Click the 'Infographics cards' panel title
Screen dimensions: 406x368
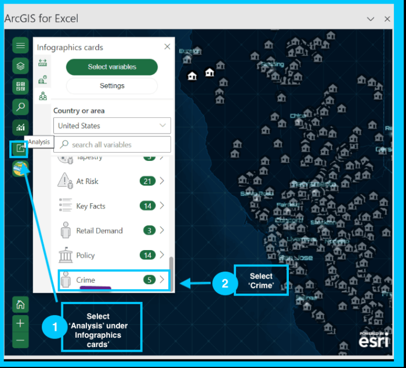[x=70, y=48]
